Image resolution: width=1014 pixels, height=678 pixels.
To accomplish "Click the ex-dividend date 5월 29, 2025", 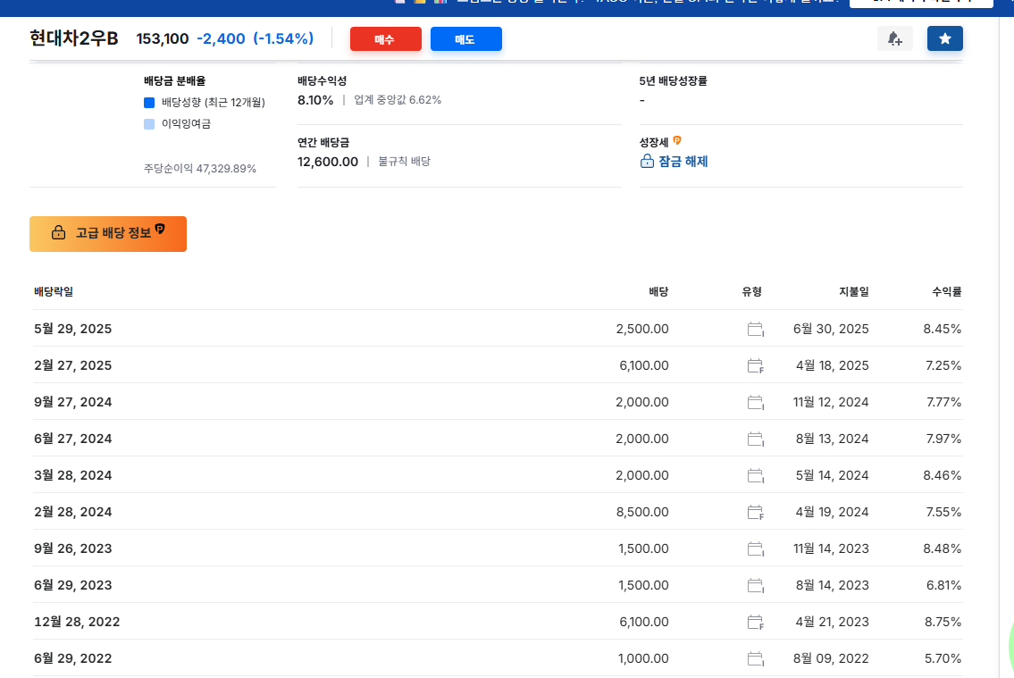I will pos(73,329).
